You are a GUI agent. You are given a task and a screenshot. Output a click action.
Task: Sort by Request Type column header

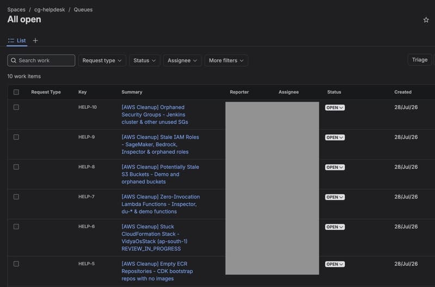pyautogui.click(x=46, y=92)
